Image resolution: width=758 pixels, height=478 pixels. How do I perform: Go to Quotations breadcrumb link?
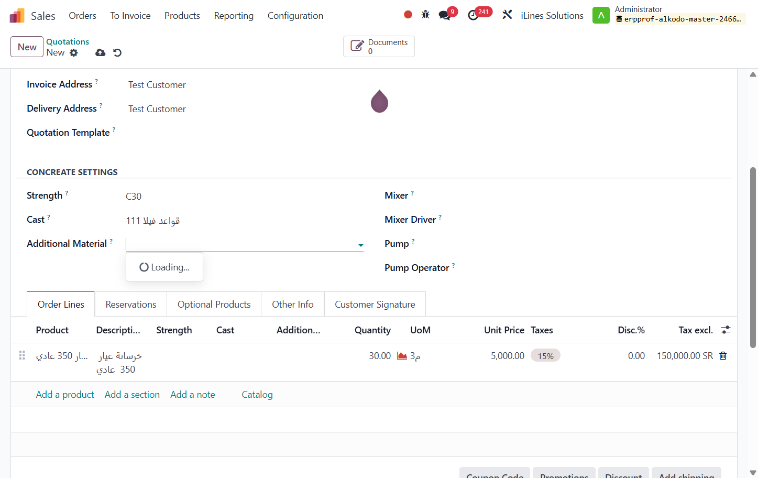[68, 41]
